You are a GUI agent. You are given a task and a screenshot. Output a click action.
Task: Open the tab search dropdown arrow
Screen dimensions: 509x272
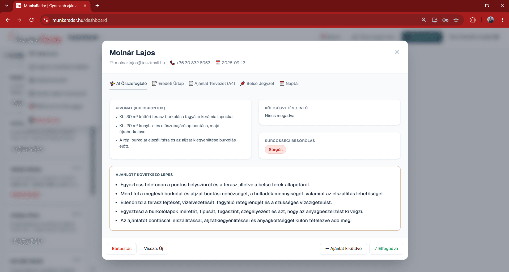click(7, 6)
